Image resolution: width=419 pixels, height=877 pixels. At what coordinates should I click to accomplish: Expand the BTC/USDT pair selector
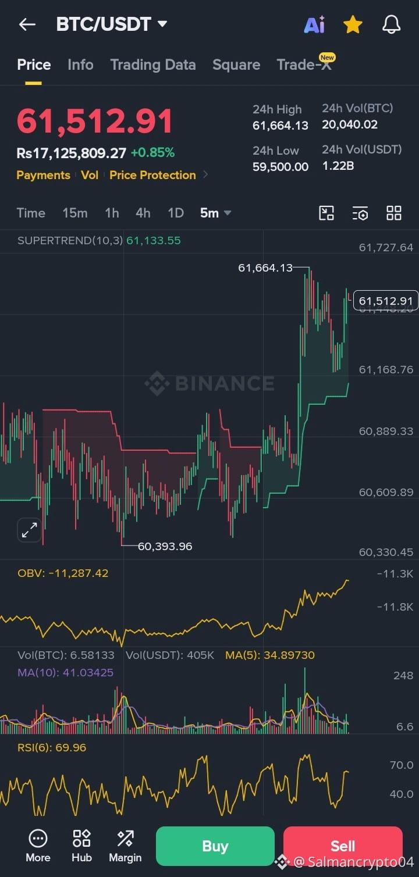point(112,24)
